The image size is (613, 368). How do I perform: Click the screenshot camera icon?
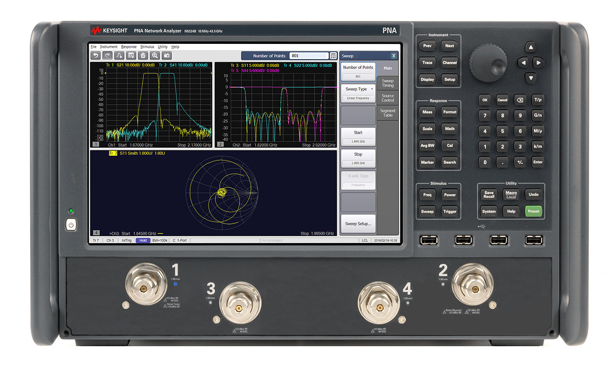(x=167, y=56)
